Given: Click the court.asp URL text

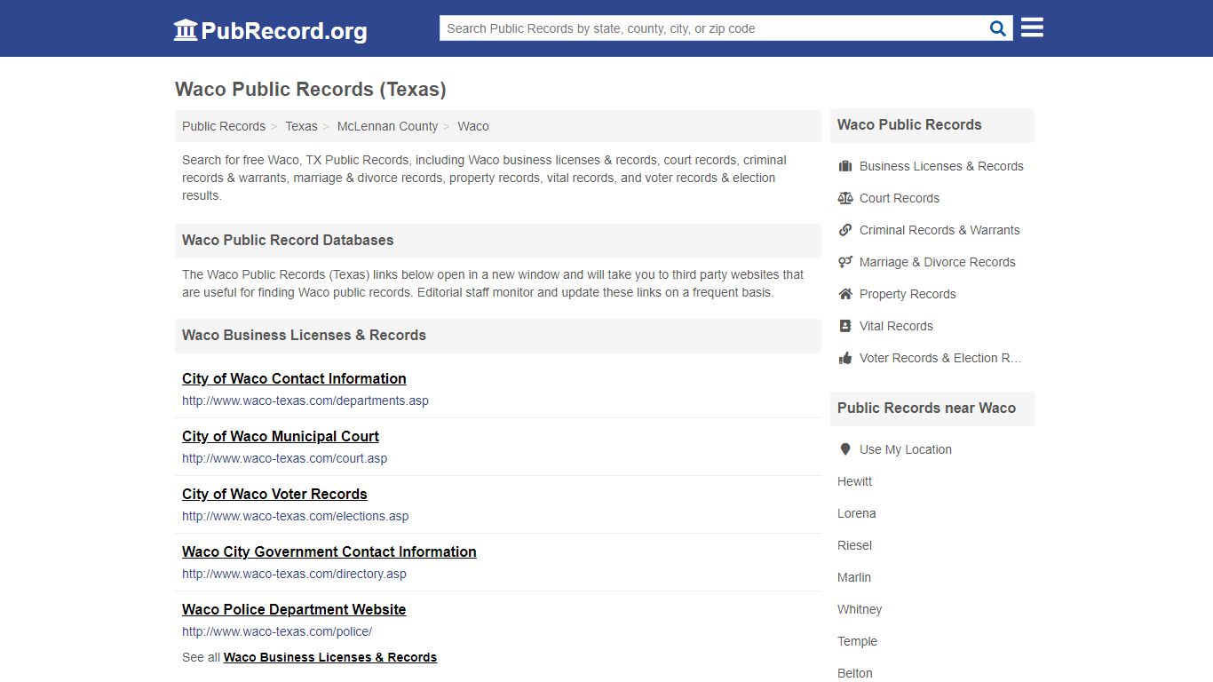Looking at the screenshot, I should coord(285,458).
